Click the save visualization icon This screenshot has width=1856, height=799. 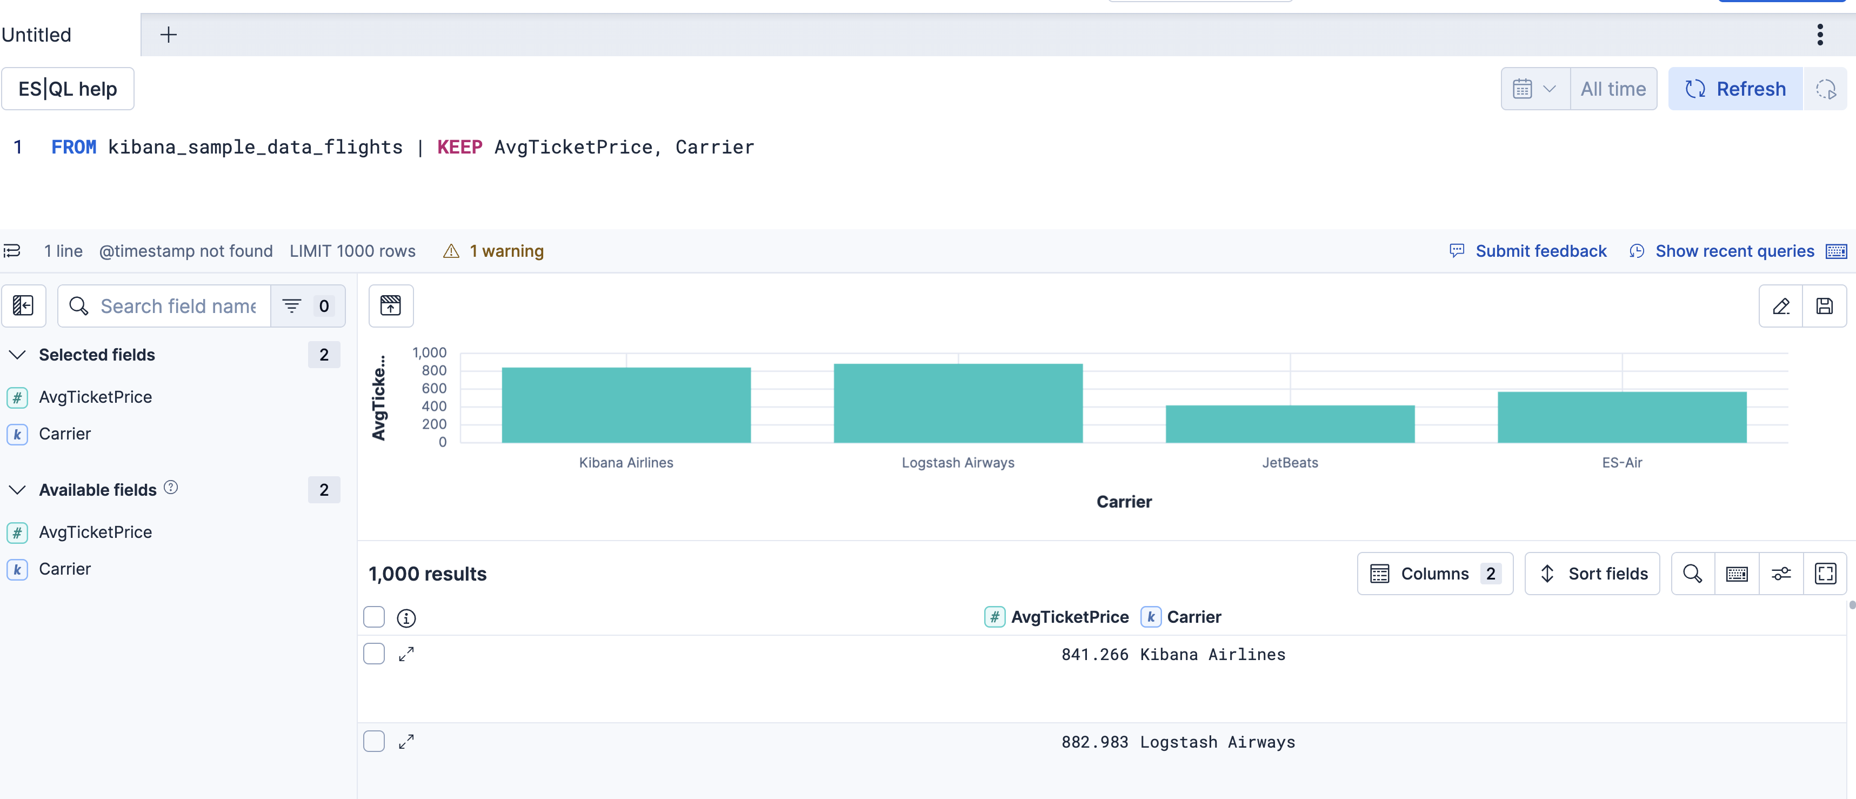click(1824, 305)
